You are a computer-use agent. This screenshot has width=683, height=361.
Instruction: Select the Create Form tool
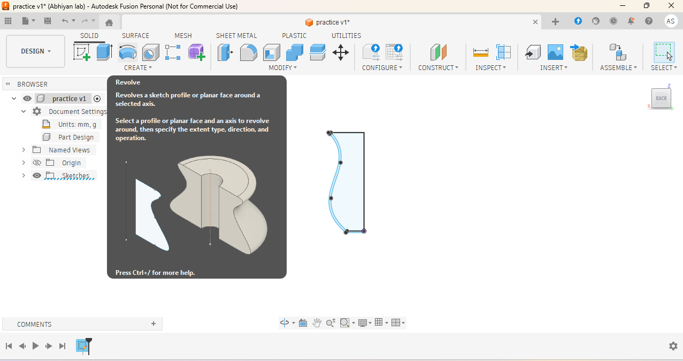click(x=196, y=52)
